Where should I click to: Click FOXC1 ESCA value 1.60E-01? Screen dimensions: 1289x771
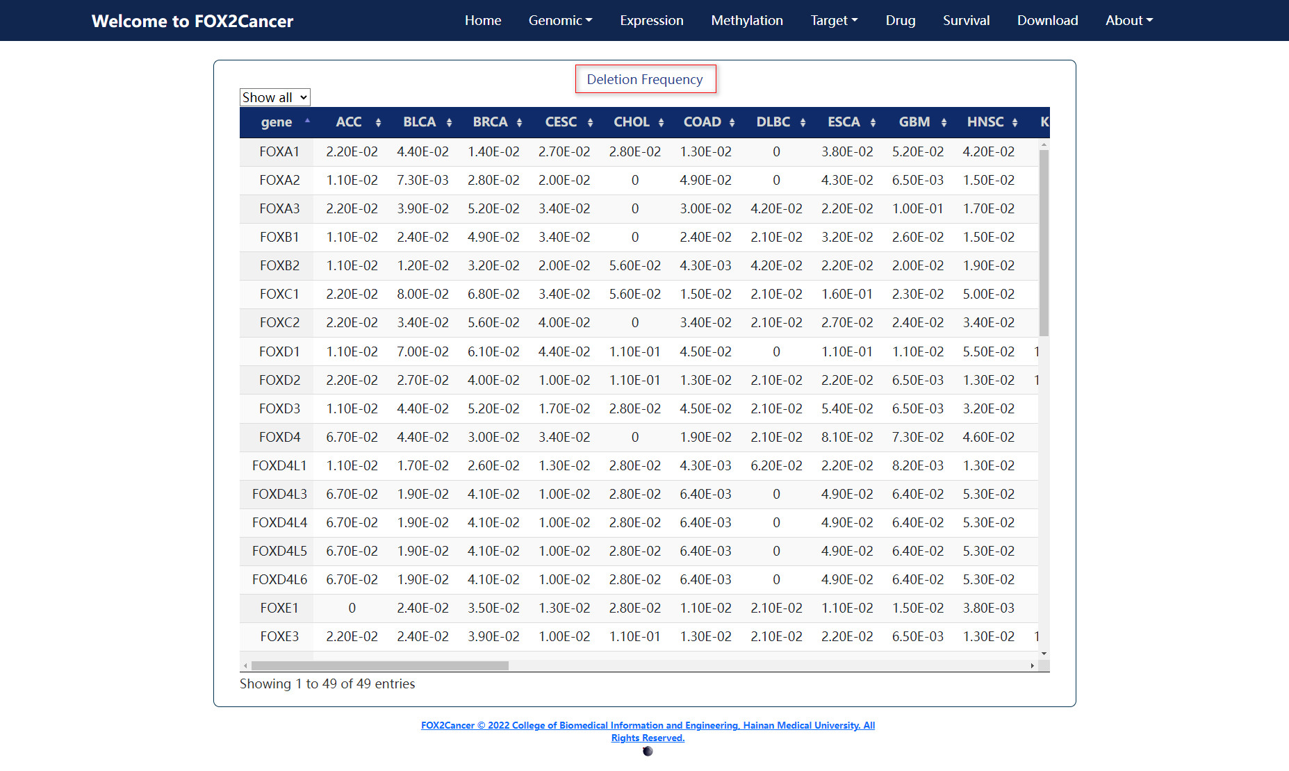pos(847,294)
